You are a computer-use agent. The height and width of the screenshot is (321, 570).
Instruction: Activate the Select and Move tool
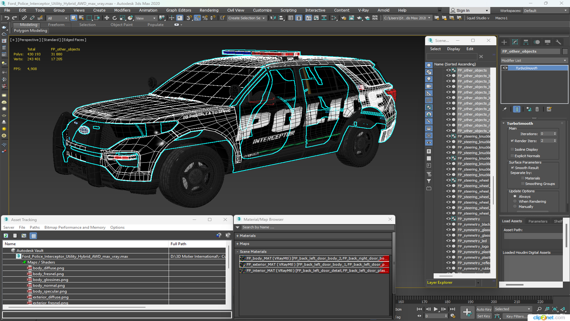pyautogui.click(x=107, y=18)
